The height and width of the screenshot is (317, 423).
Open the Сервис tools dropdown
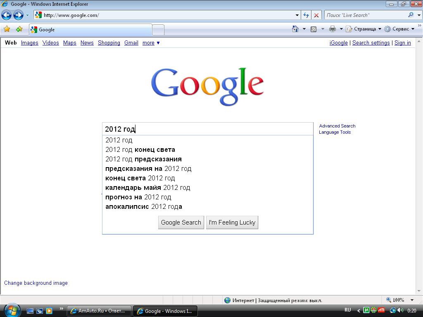tap(399, 29)
